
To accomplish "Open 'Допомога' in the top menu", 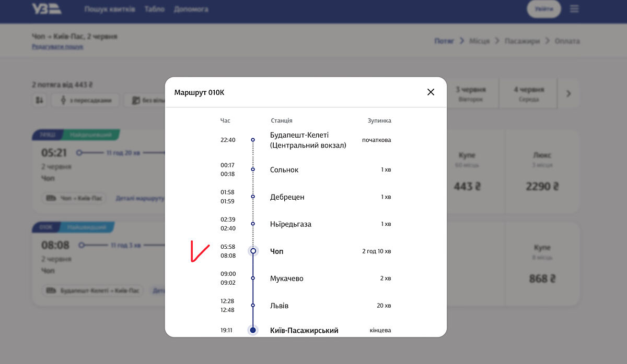I will (191, 9).
